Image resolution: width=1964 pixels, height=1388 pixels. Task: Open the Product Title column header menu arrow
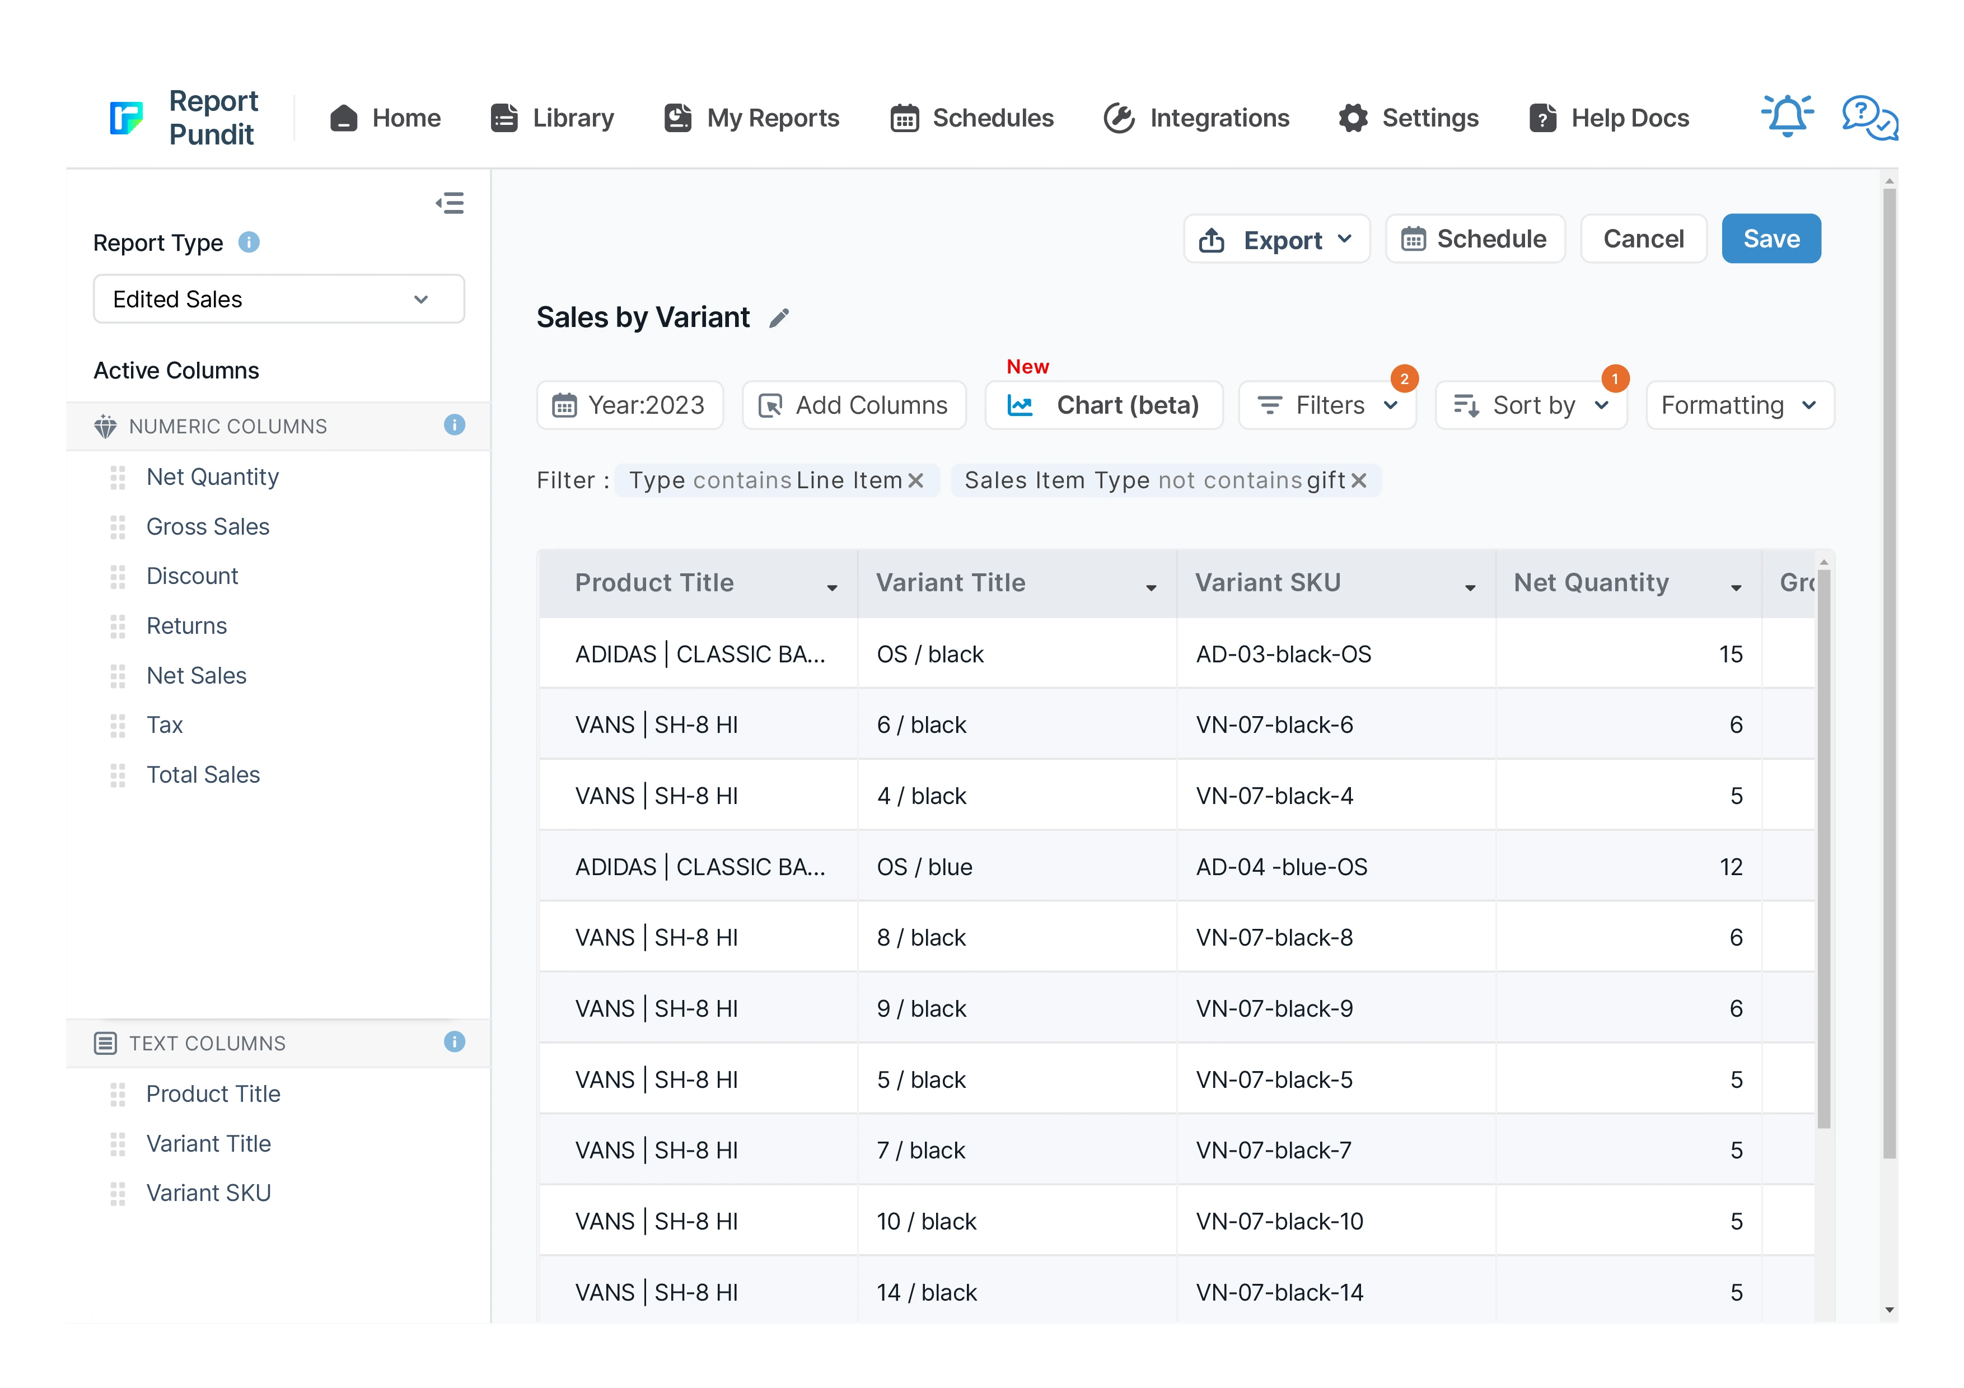(831, 587)
